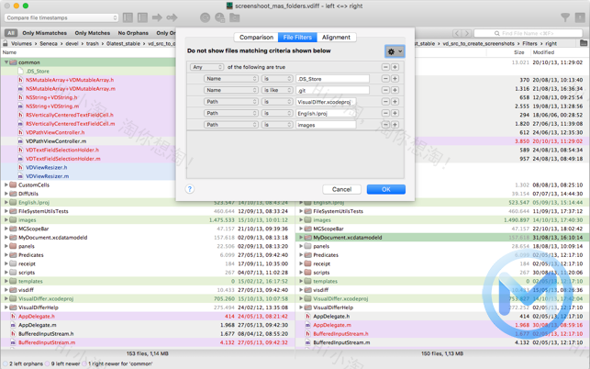The height and width of the screenshot is (369, 590).
Task: Click the question mark help button
Action: tap(190, 189)
